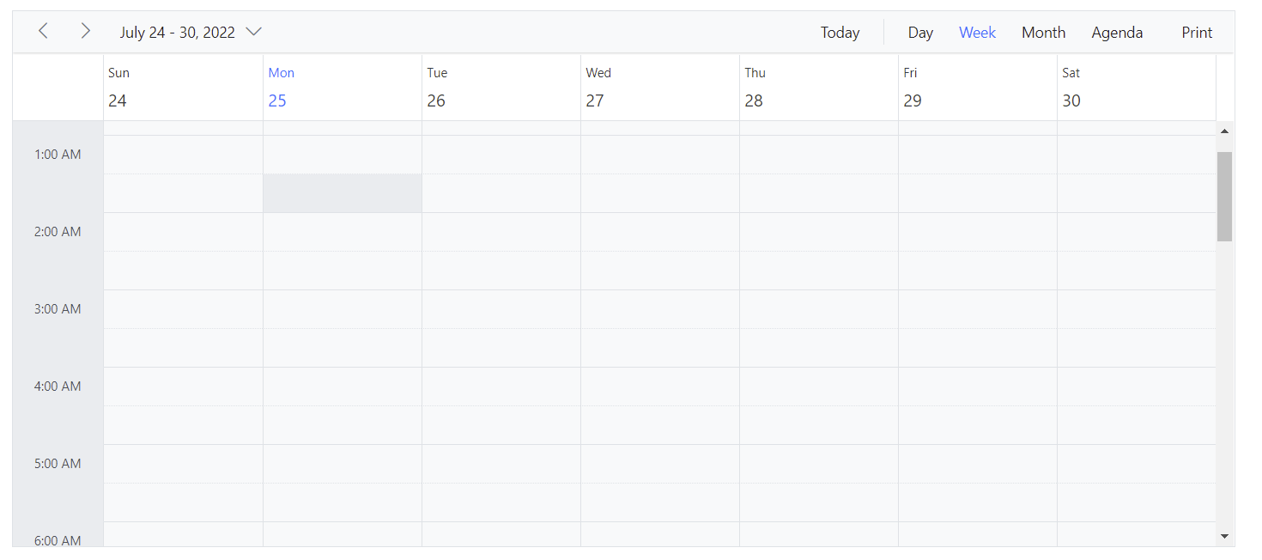This screenshot has width=1262, height=560.
Task: Select the Friday 5:00 AM time slot
Action: (x=978, y=464)
